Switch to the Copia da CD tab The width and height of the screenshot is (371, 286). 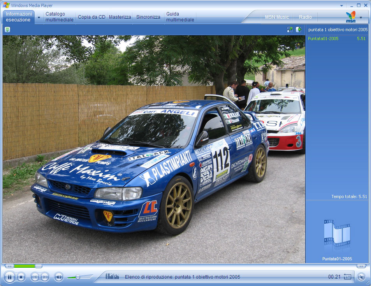coord(91,17)
